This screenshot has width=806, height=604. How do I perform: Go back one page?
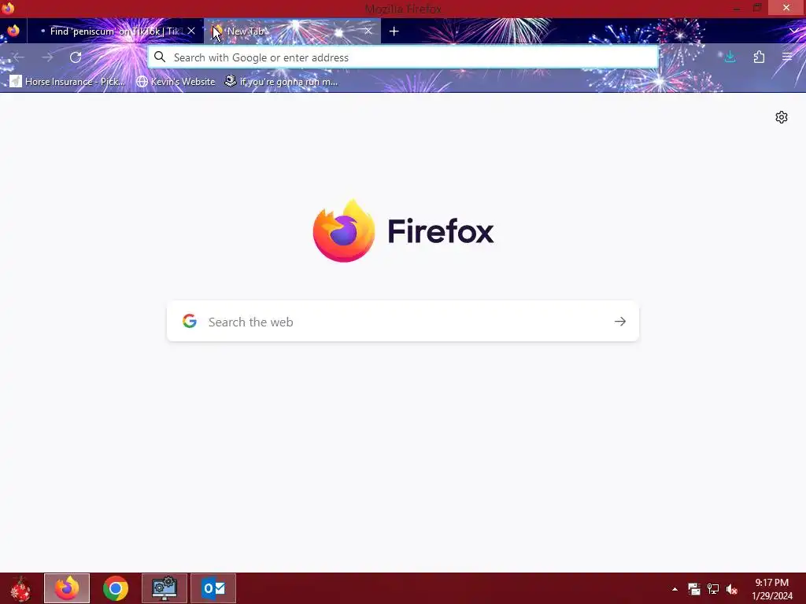[x=19, y=57]
